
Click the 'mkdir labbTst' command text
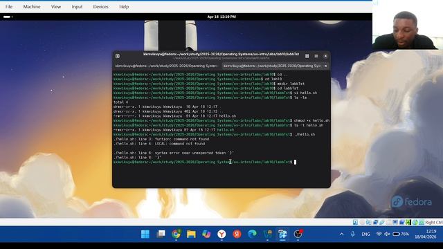[x=291, y=84]
